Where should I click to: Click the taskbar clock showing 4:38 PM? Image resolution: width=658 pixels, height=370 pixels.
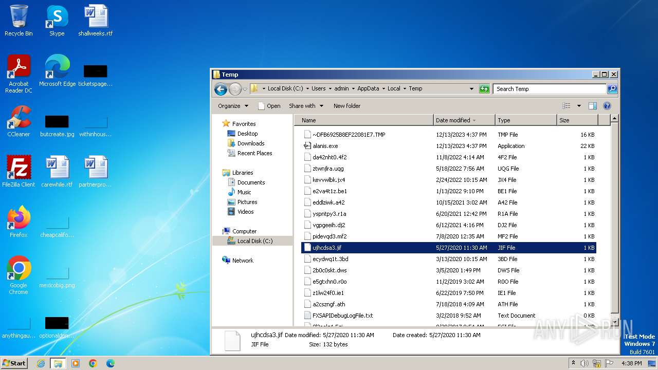(631, 363)
